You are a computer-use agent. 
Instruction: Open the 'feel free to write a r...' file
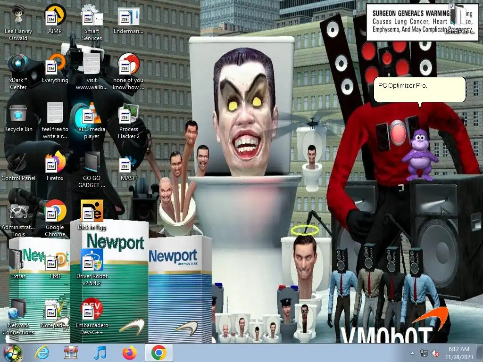(x=55, y=121)
